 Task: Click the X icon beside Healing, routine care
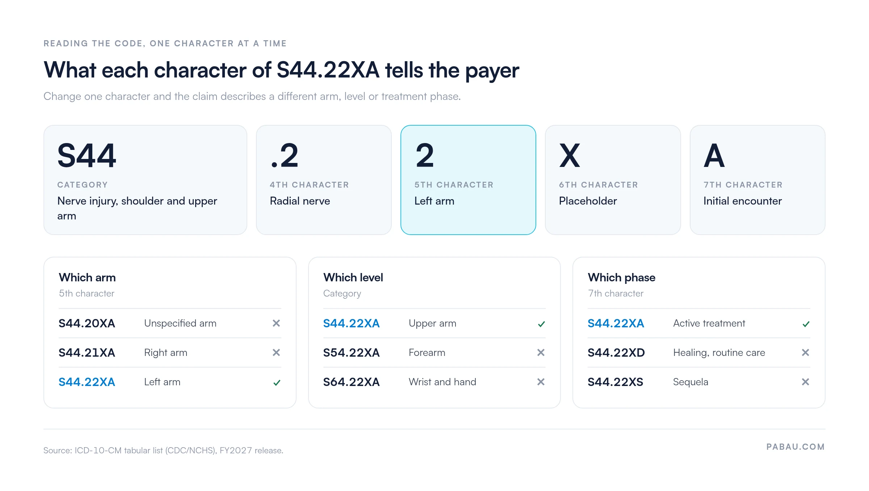(x=806, y=352)
